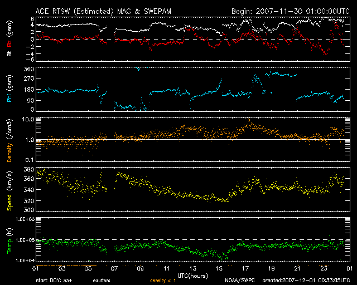Click the 13 hour tick label
Image resolution: width=357 pixels, height=285 pixels.
click(193, 269)
